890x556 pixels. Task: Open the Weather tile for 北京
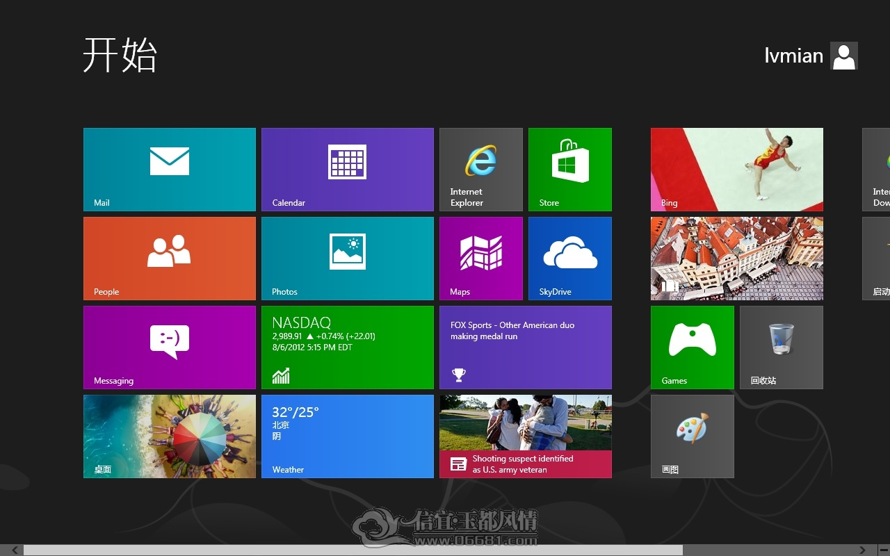pyautogui.click(x=348, y=436)
